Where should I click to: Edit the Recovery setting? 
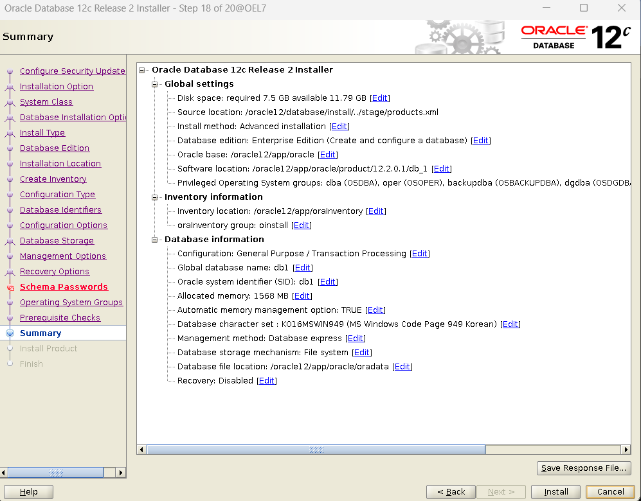click(x=267, y=380)
